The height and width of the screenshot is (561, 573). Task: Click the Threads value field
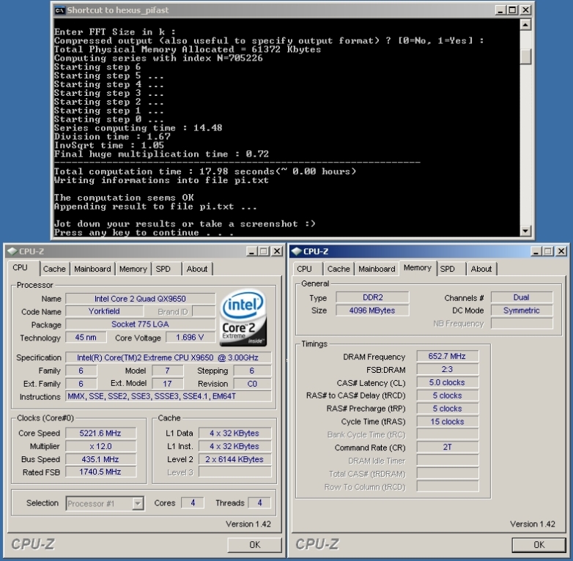pos(259,503)
